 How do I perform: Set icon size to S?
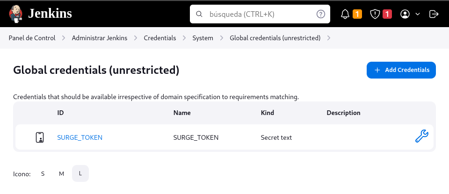click(x=43, y=174)
